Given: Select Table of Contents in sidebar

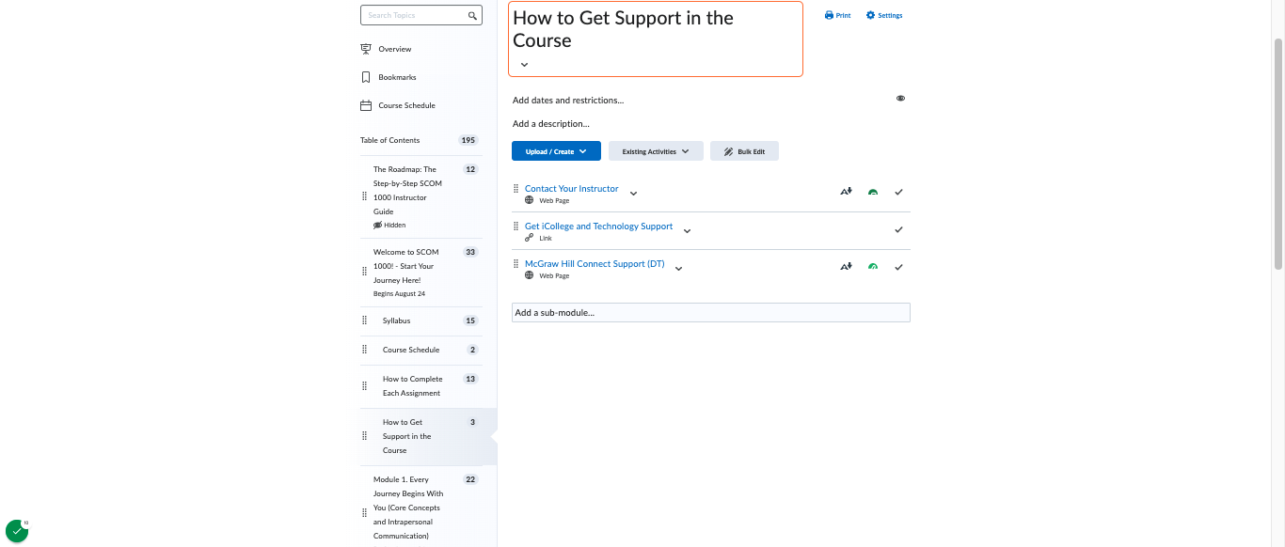Looking at the screenshot, I should [389, 140].
